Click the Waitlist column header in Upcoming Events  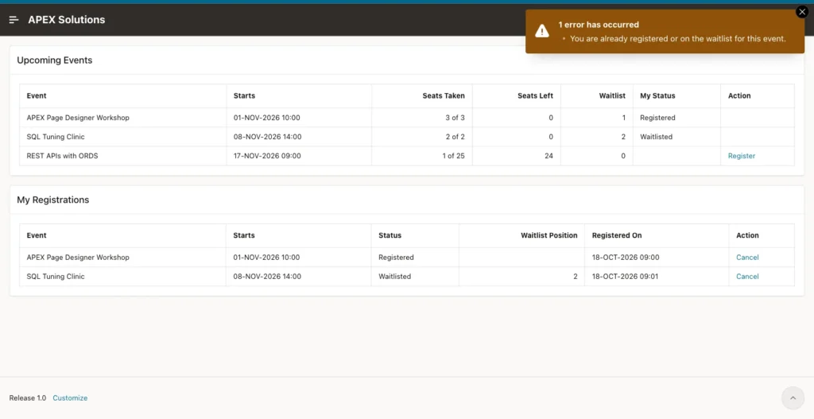click(x=612, y=95)
